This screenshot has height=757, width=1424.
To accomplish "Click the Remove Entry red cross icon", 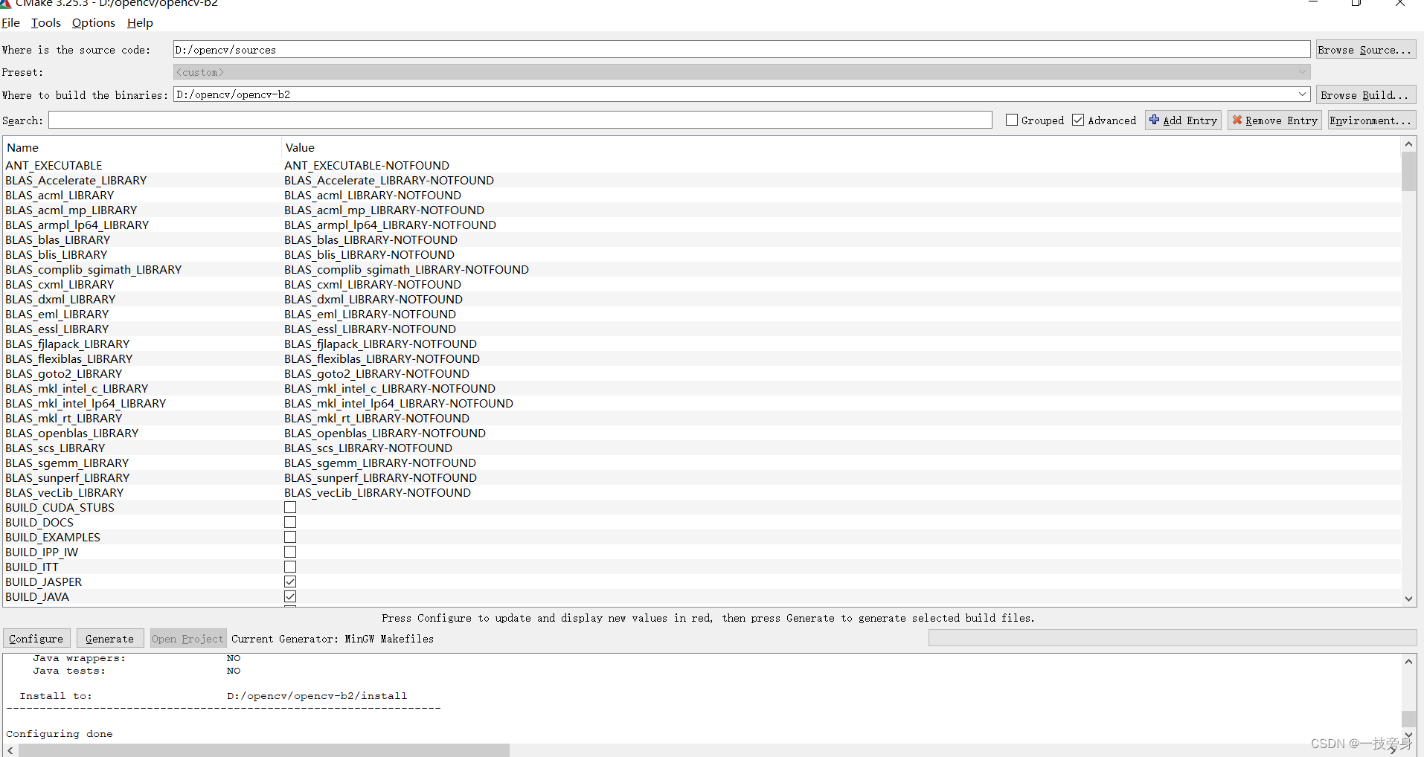I will tap(1238, 120).
